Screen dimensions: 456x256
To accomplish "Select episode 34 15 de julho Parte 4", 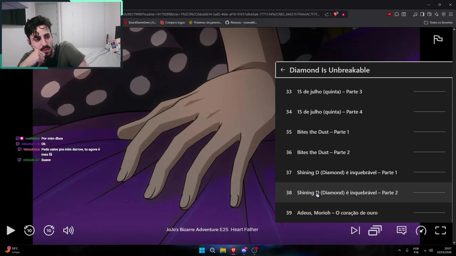I will [x=364, y=112].
